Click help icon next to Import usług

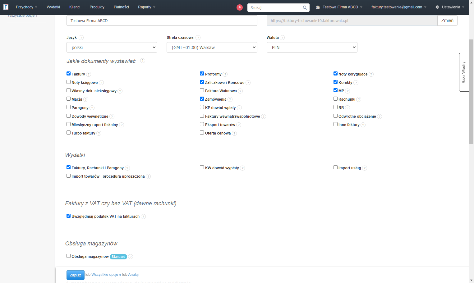[x=365, y=168]
